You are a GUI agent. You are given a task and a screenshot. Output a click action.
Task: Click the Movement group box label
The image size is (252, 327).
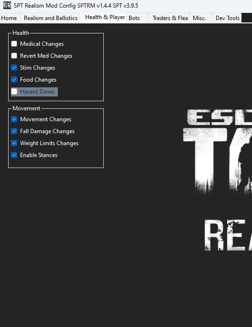26,108
